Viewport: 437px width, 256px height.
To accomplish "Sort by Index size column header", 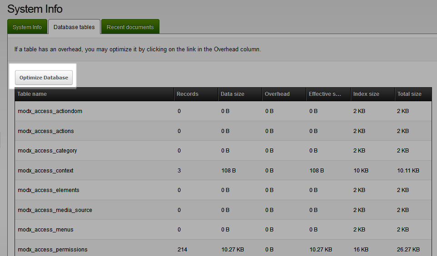I will tap(366, 94).
